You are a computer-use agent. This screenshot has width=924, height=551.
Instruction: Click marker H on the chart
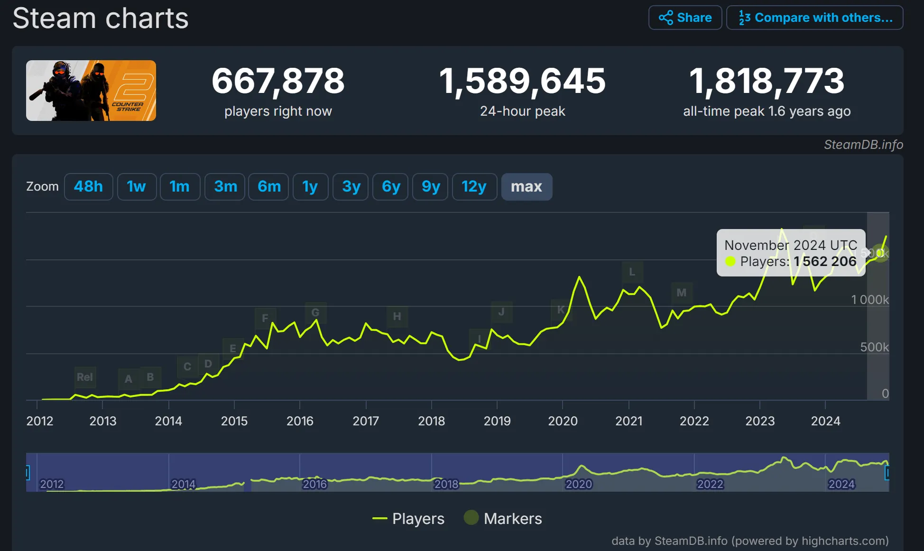pyautogui.click(x=397, y=316)
